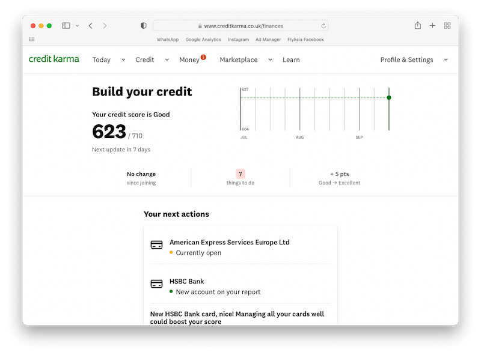Reload the page with the refresh icon
Screen dimensions: 481x355
pyautogui.click(x=323, y=26)
